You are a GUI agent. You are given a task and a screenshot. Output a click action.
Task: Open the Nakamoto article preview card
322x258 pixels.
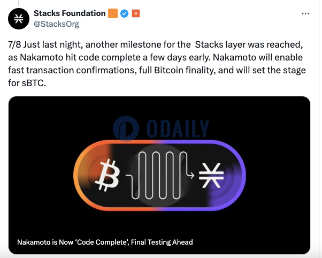(x=159, y=175)
